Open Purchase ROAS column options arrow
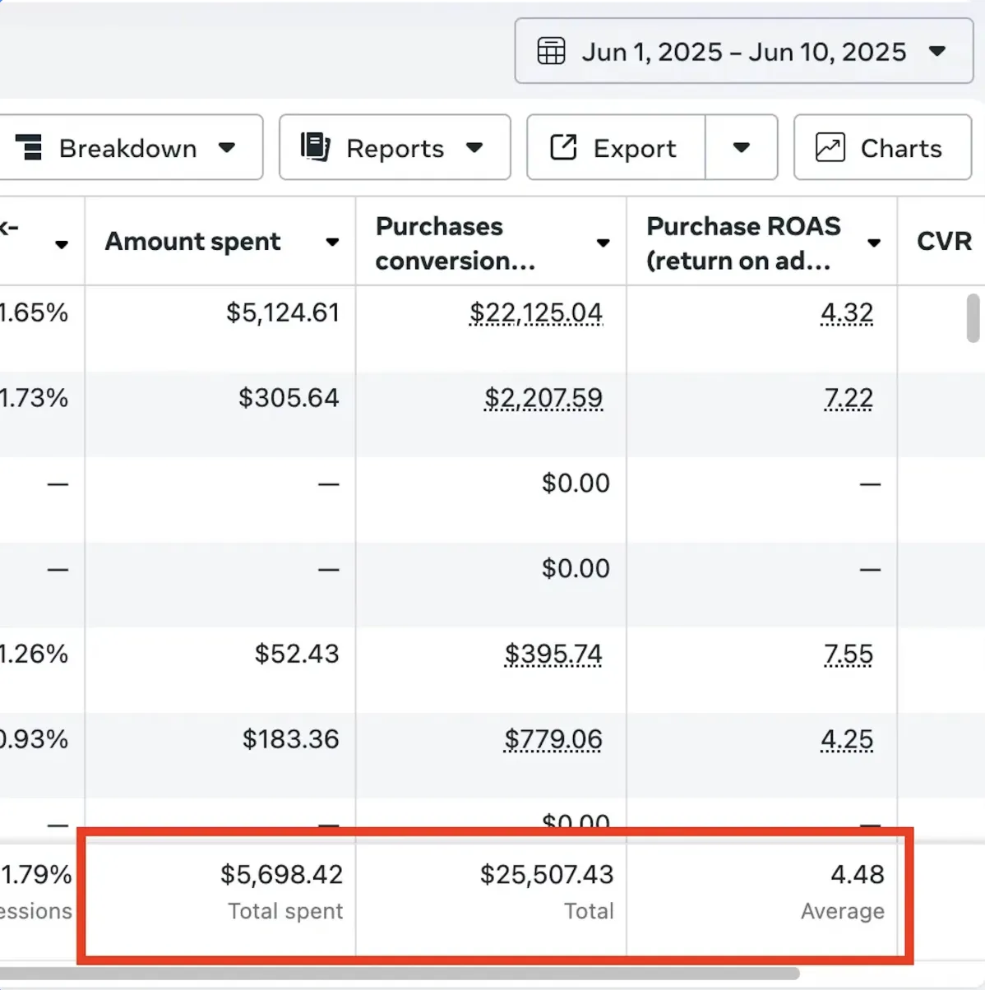 873,243
